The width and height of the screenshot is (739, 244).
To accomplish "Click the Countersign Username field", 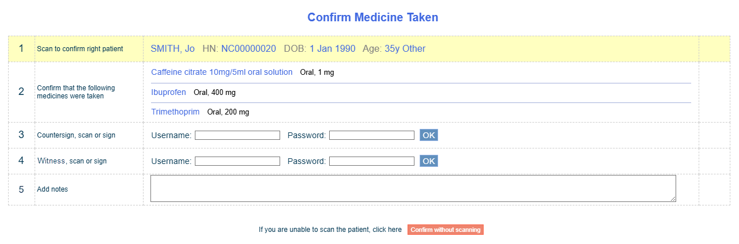I will [237, 135].
